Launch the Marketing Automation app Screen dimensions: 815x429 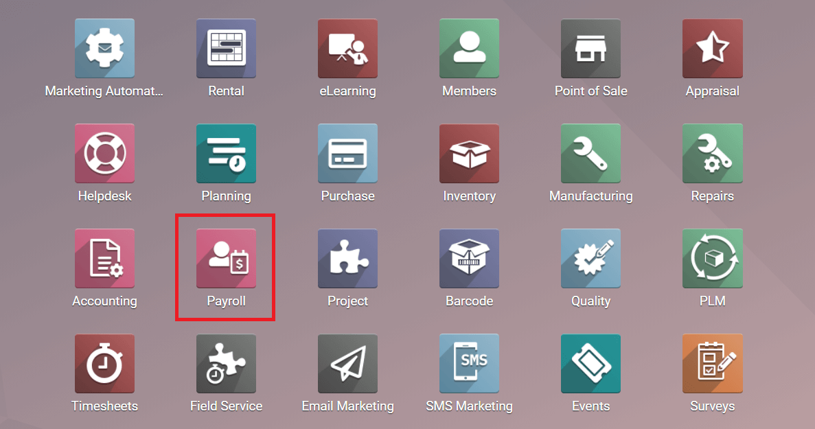pyautogui.click(x=104, y=48)
